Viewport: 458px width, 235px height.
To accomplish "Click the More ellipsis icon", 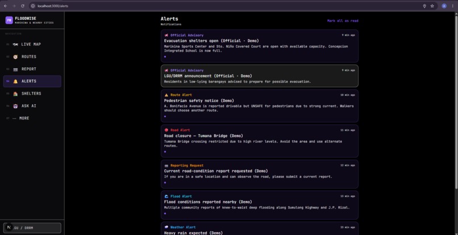I will pyautogui.click(x=14, y=118).
